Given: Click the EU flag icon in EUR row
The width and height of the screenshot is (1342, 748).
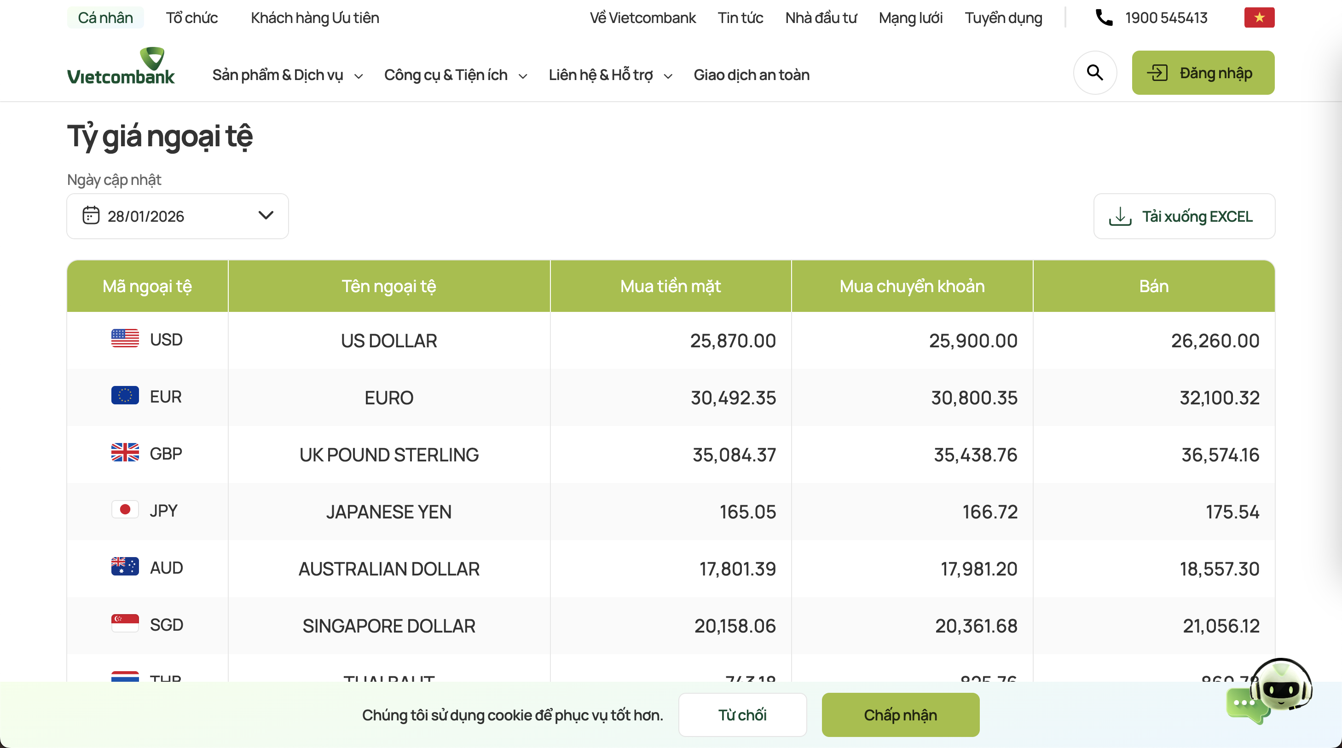Looking at the screenshot, I should [x=125, y=396].
